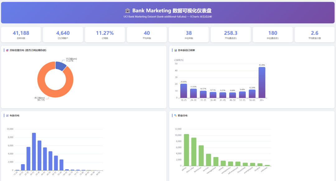Click the 12,000 y-axis label in 职业分布
The image size is (336, 181).
[178, 129]
